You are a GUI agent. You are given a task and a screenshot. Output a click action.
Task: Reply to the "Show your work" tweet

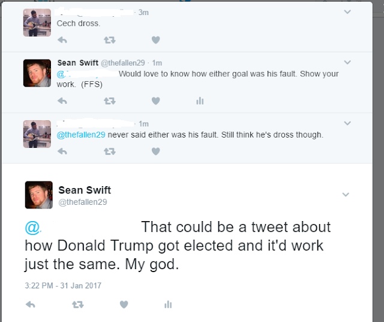click(x=62, y=101)
